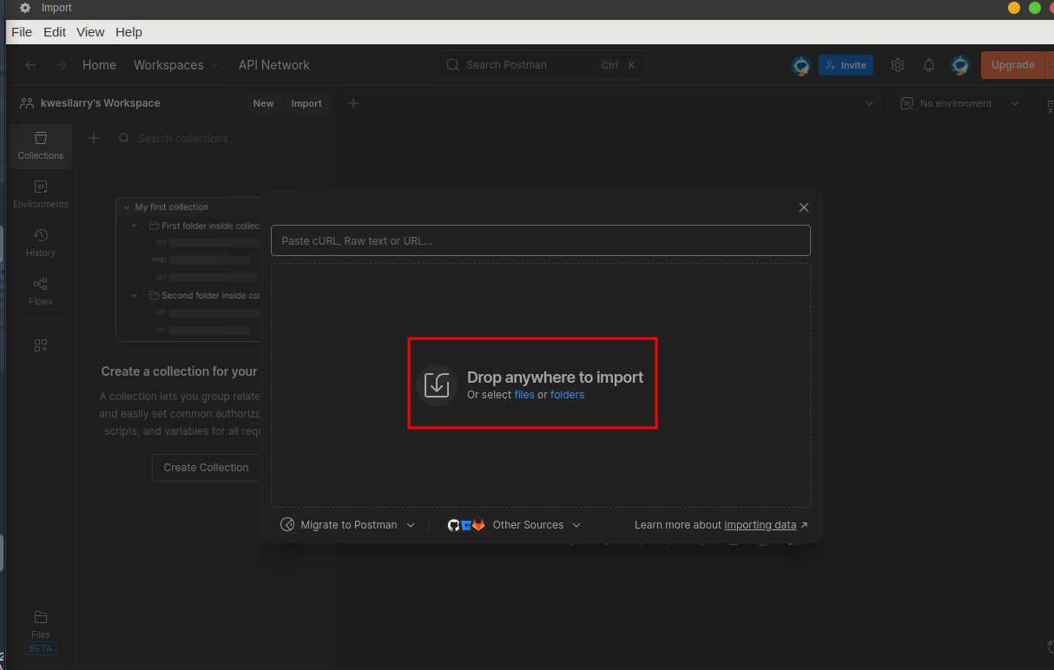
Task: Click the Create Collection button
Action: point(206,467)
